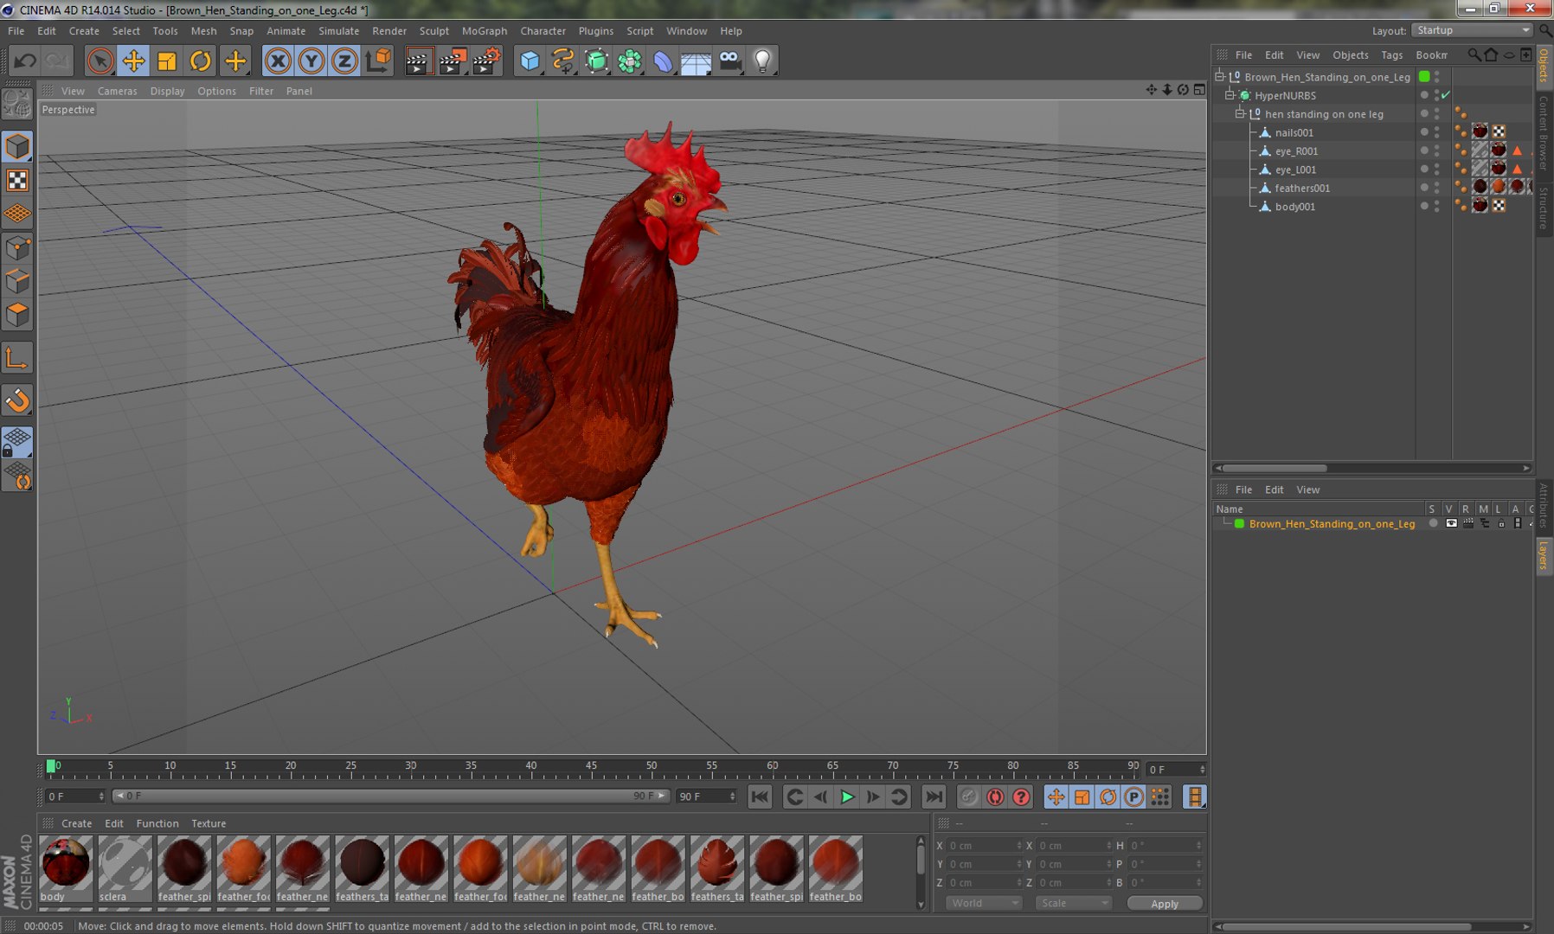This screenshot has height=934, width=1554.
Task: Select the body material swatch
Action: tap(66, 868)
